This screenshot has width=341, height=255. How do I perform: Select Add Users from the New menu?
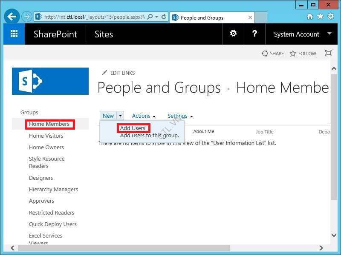click(133, 128)
